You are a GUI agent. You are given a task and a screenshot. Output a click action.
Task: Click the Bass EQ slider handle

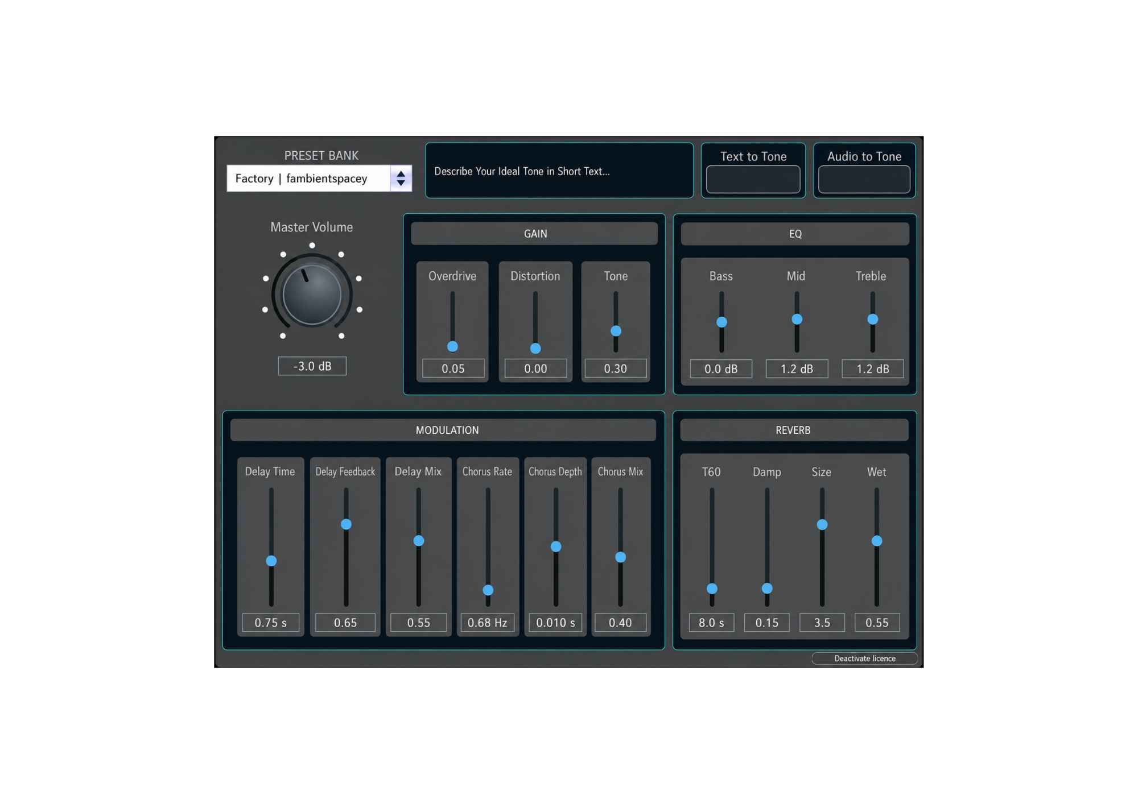(721, 322)
